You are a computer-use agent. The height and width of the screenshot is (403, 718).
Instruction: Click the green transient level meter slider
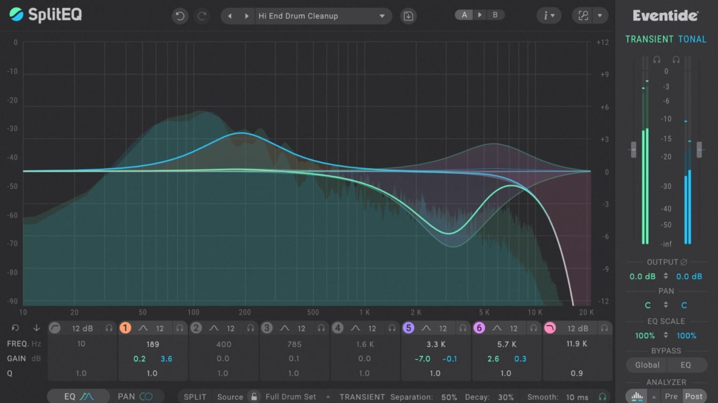pos(633,149)
